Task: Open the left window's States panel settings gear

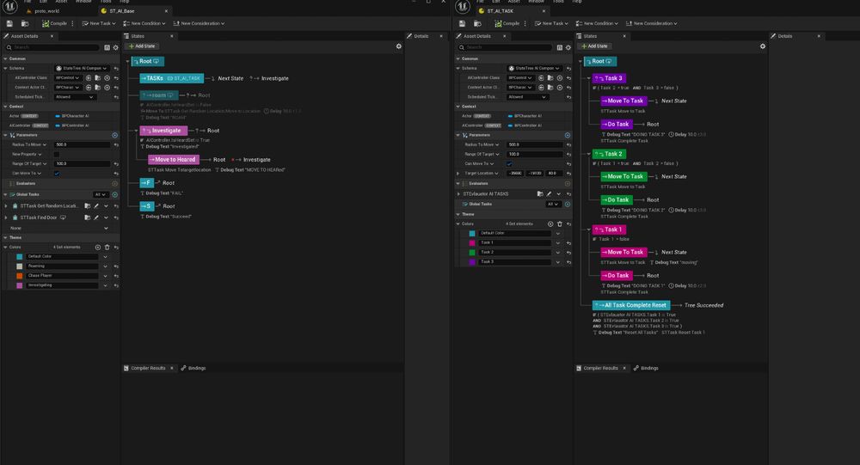Action: point(399,46)
